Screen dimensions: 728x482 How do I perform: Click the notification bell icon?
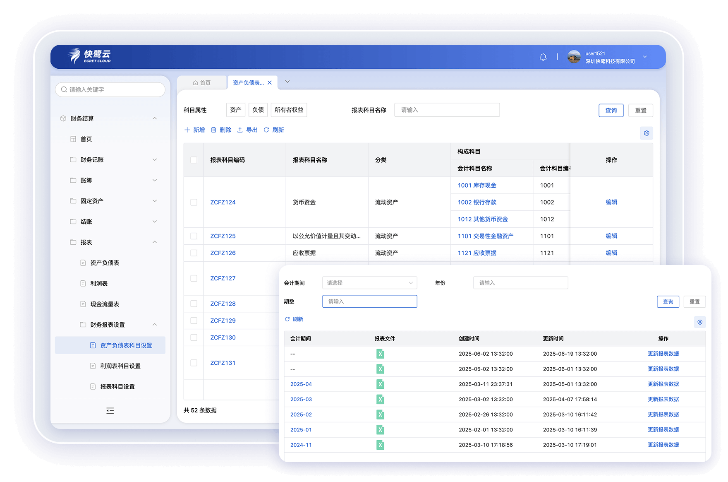click(x=543, y=57)
